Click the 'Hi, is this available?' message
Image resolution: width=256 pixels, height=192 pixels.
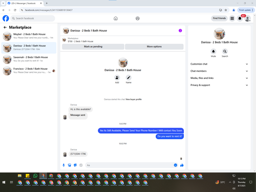[x=80, y=109]
